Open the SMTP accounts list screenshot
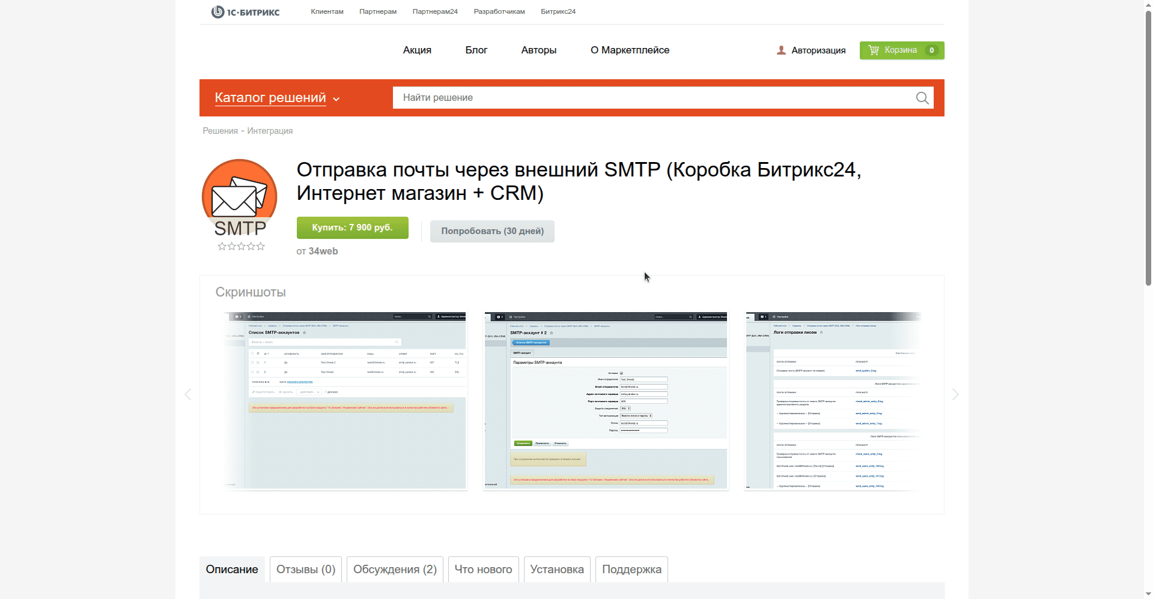The height and width of the screenshot is (599, 1153). [345, 400]
